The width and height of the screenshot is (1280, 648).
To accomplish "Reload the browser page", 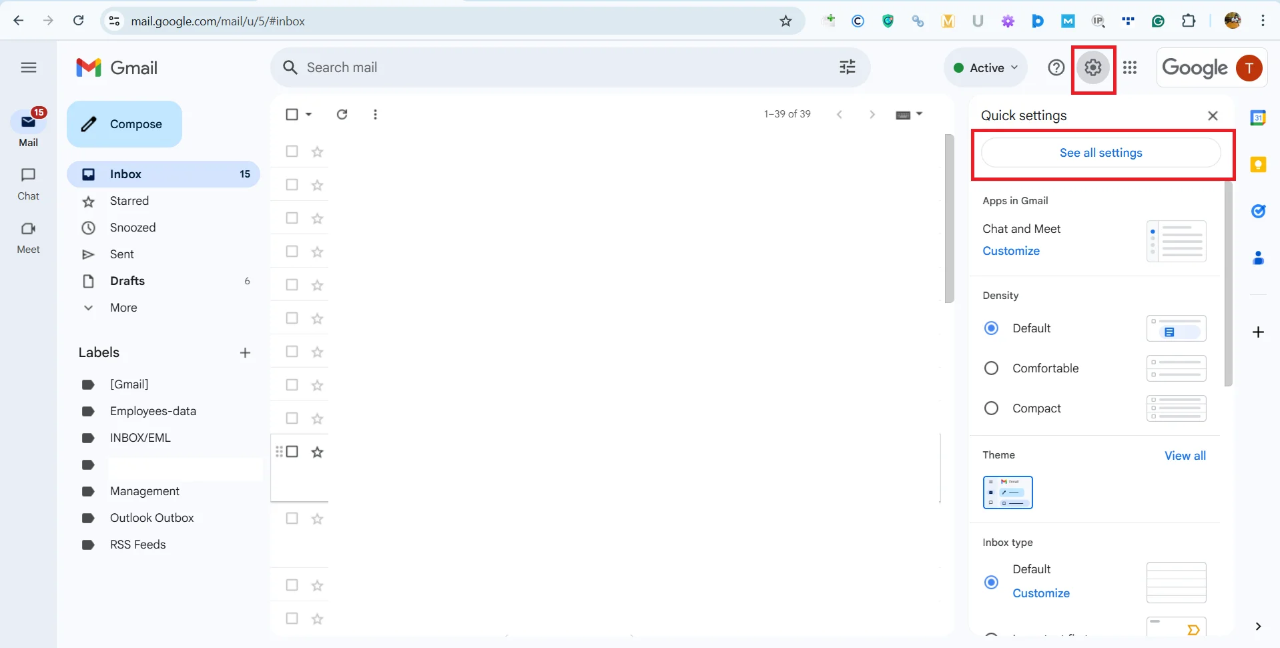I will (x=78, y=21).
